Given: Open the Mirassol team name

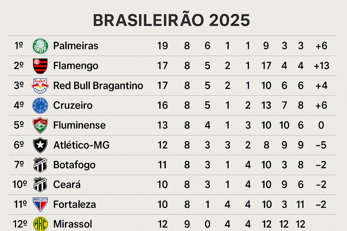Looking at the screenshot, I should click(73, 224).
